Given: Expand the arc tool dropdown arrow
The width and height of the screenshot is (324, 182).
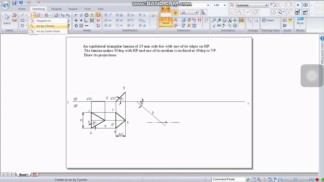Looking at the screenshot, I should (x=34, y=15).
